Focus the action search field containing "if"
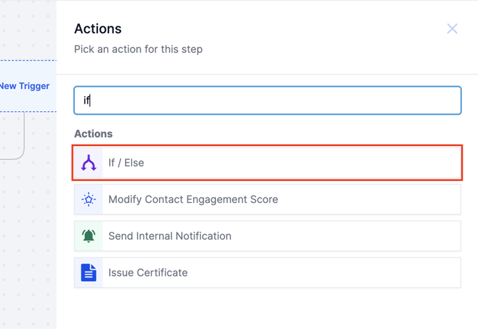This screenshot has width=478, height=329. 267,100
